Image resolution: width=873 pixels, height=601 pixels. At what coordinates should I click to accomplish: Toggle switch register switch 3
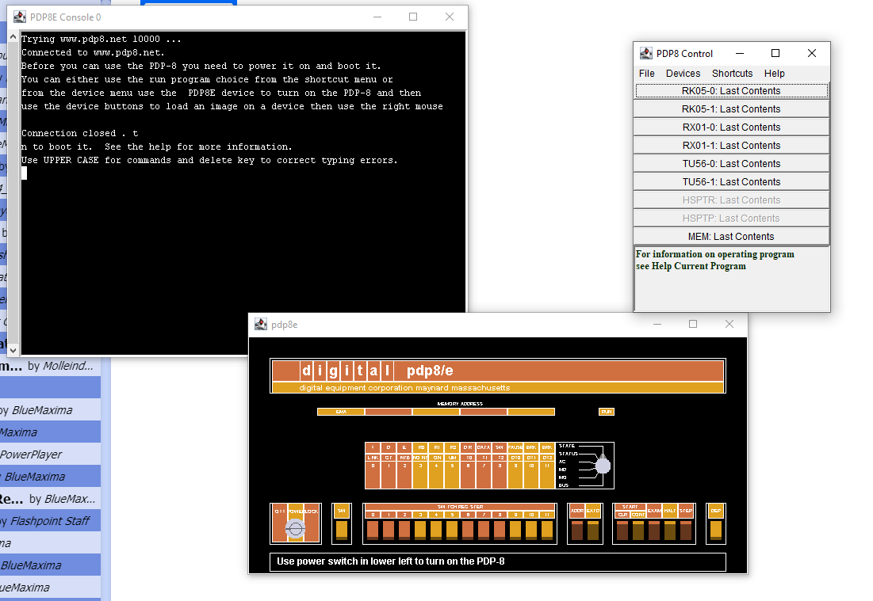(x=420, y=529)
